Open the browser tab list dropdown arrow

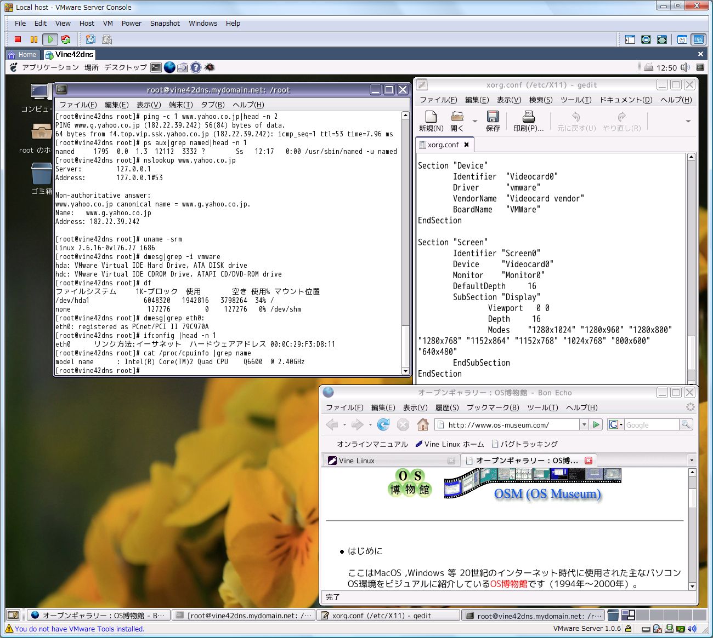point(692,461)
